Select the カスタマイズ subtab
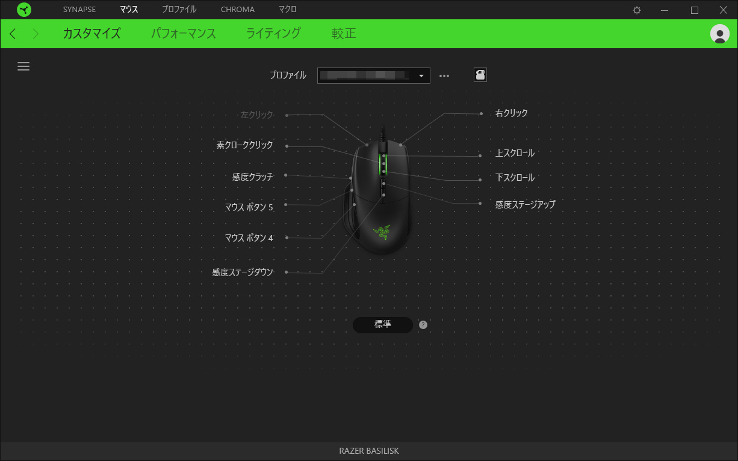 (91, 34)
